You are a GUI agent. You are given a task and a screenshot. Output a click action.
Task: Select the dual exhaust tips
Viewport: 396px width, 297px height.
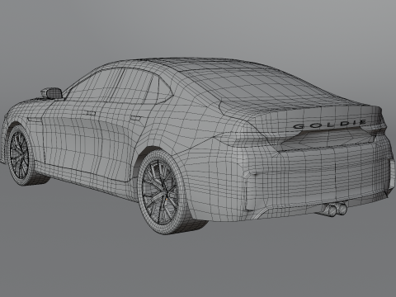(335, 210)
